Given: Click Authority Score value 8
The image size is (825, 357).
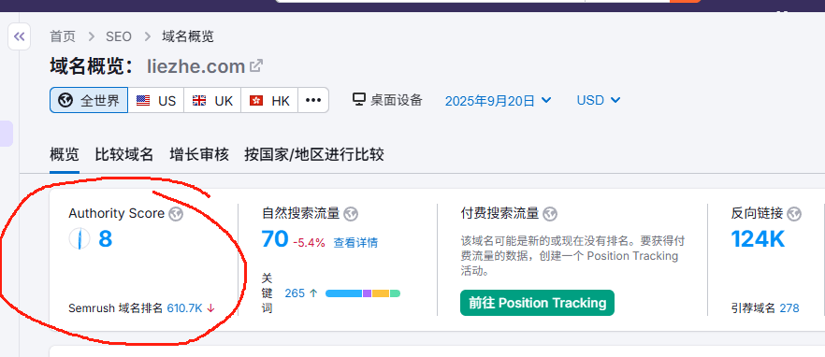Looking at the screenshot, I should click(105, 238).
